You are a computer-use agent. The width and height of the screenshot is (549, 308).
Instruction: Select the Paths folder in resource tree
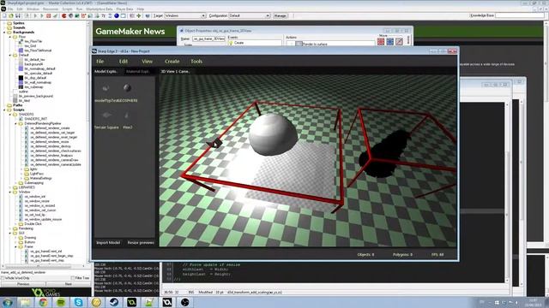pyautogui.click(x=17, y=105)
